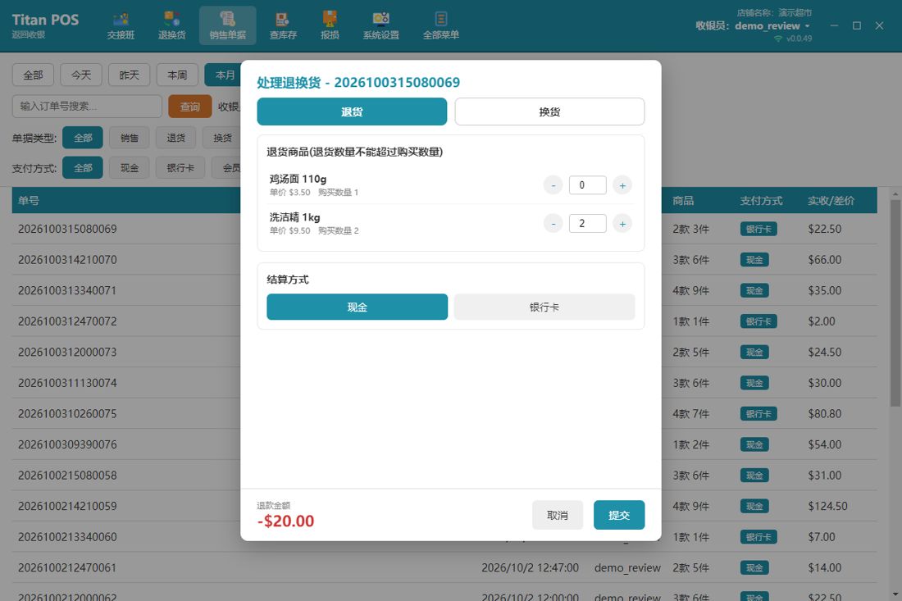The width and height of the screenshot is (902, 601).
Task: Decrease return quantity for 洗洁精 1kg
Action: [553, 224]
